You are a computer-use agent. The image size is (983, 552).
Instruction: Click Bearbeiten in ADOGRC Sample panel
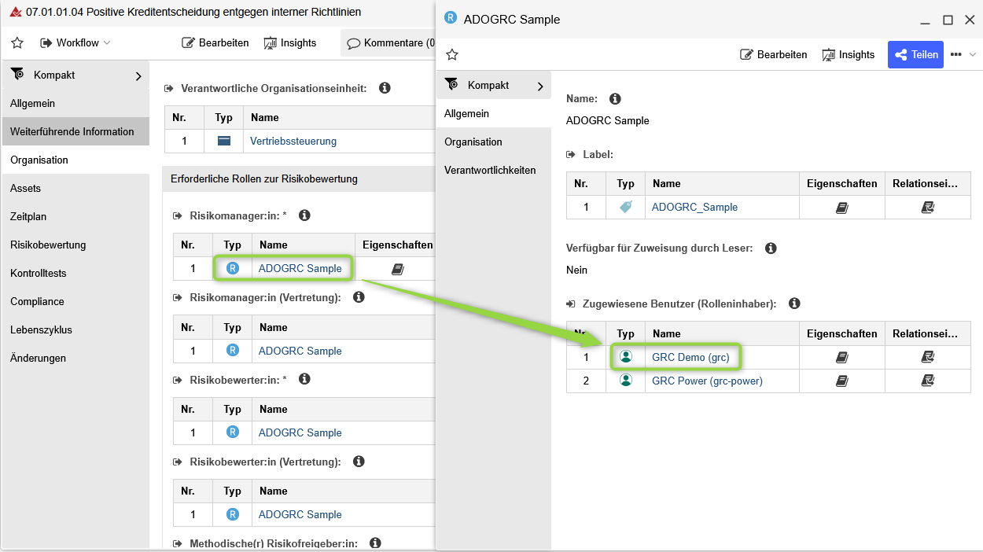pyautogui.click(x=774, y=55)
